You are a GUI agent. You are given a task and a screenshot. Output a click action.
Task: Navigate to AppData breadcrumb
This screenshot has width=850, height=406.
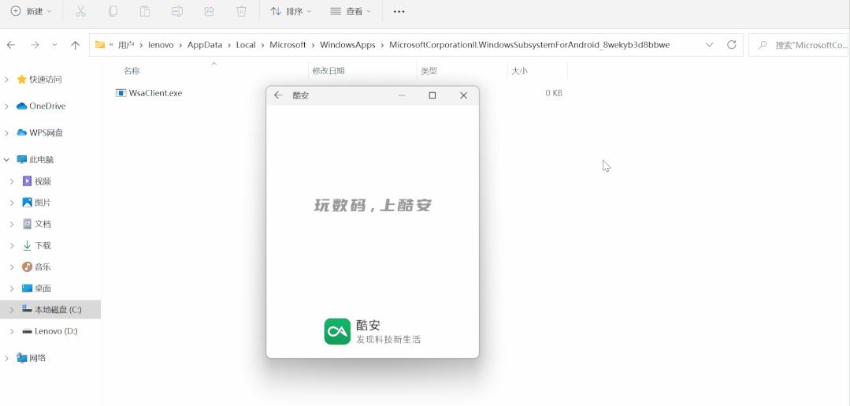click(x=205, y=45)
